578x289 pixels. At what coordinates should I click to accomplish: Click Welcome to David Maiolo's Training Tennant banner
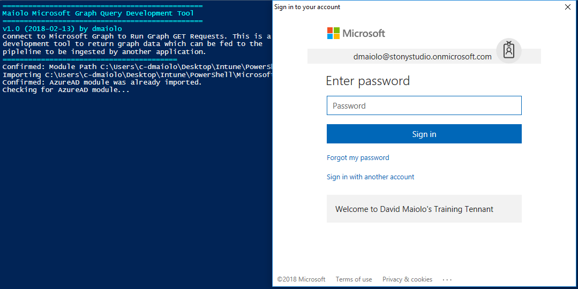(x=424, y=209)
